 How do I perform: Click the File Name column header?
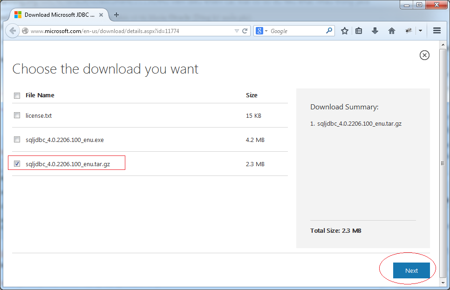(40, 95)
